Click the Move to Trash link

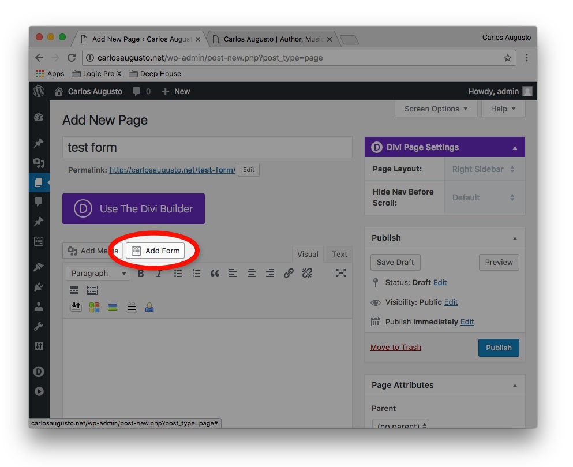(x=395, y=347)
